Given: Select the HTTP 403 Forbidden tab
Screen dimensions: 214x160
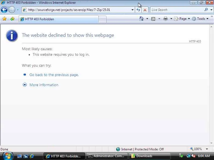Looking at the screenshot, I should pyautogui.click(x=58, y=19).
